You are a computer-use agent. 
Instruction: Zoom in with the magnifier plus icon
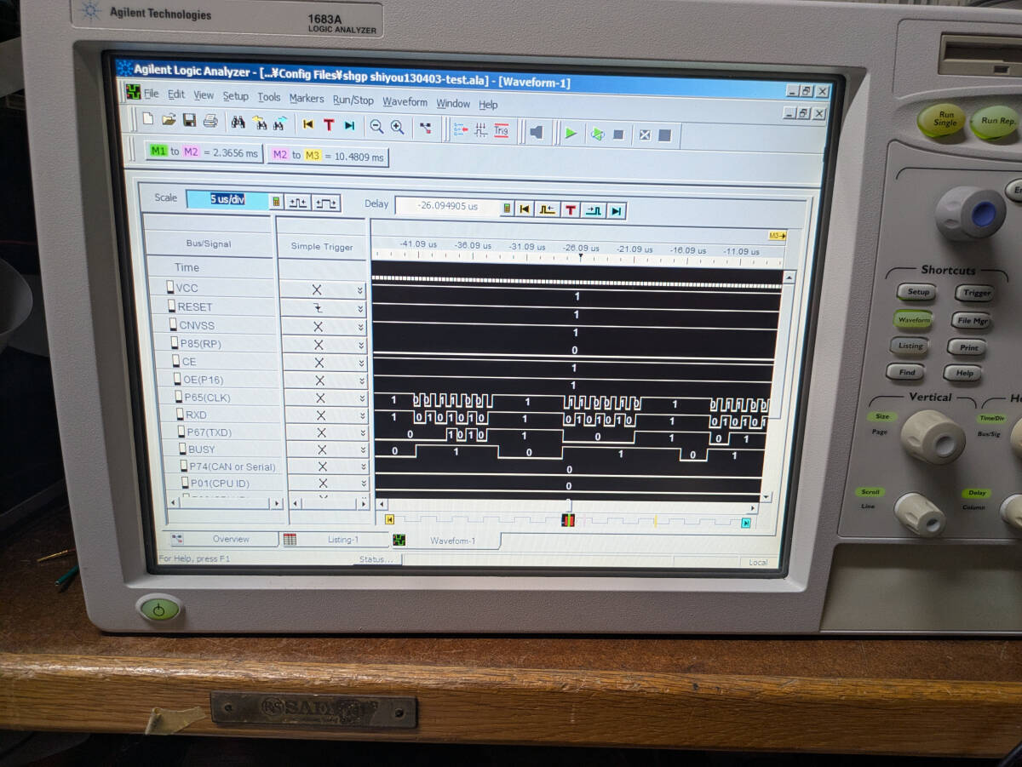click(397, 128)
